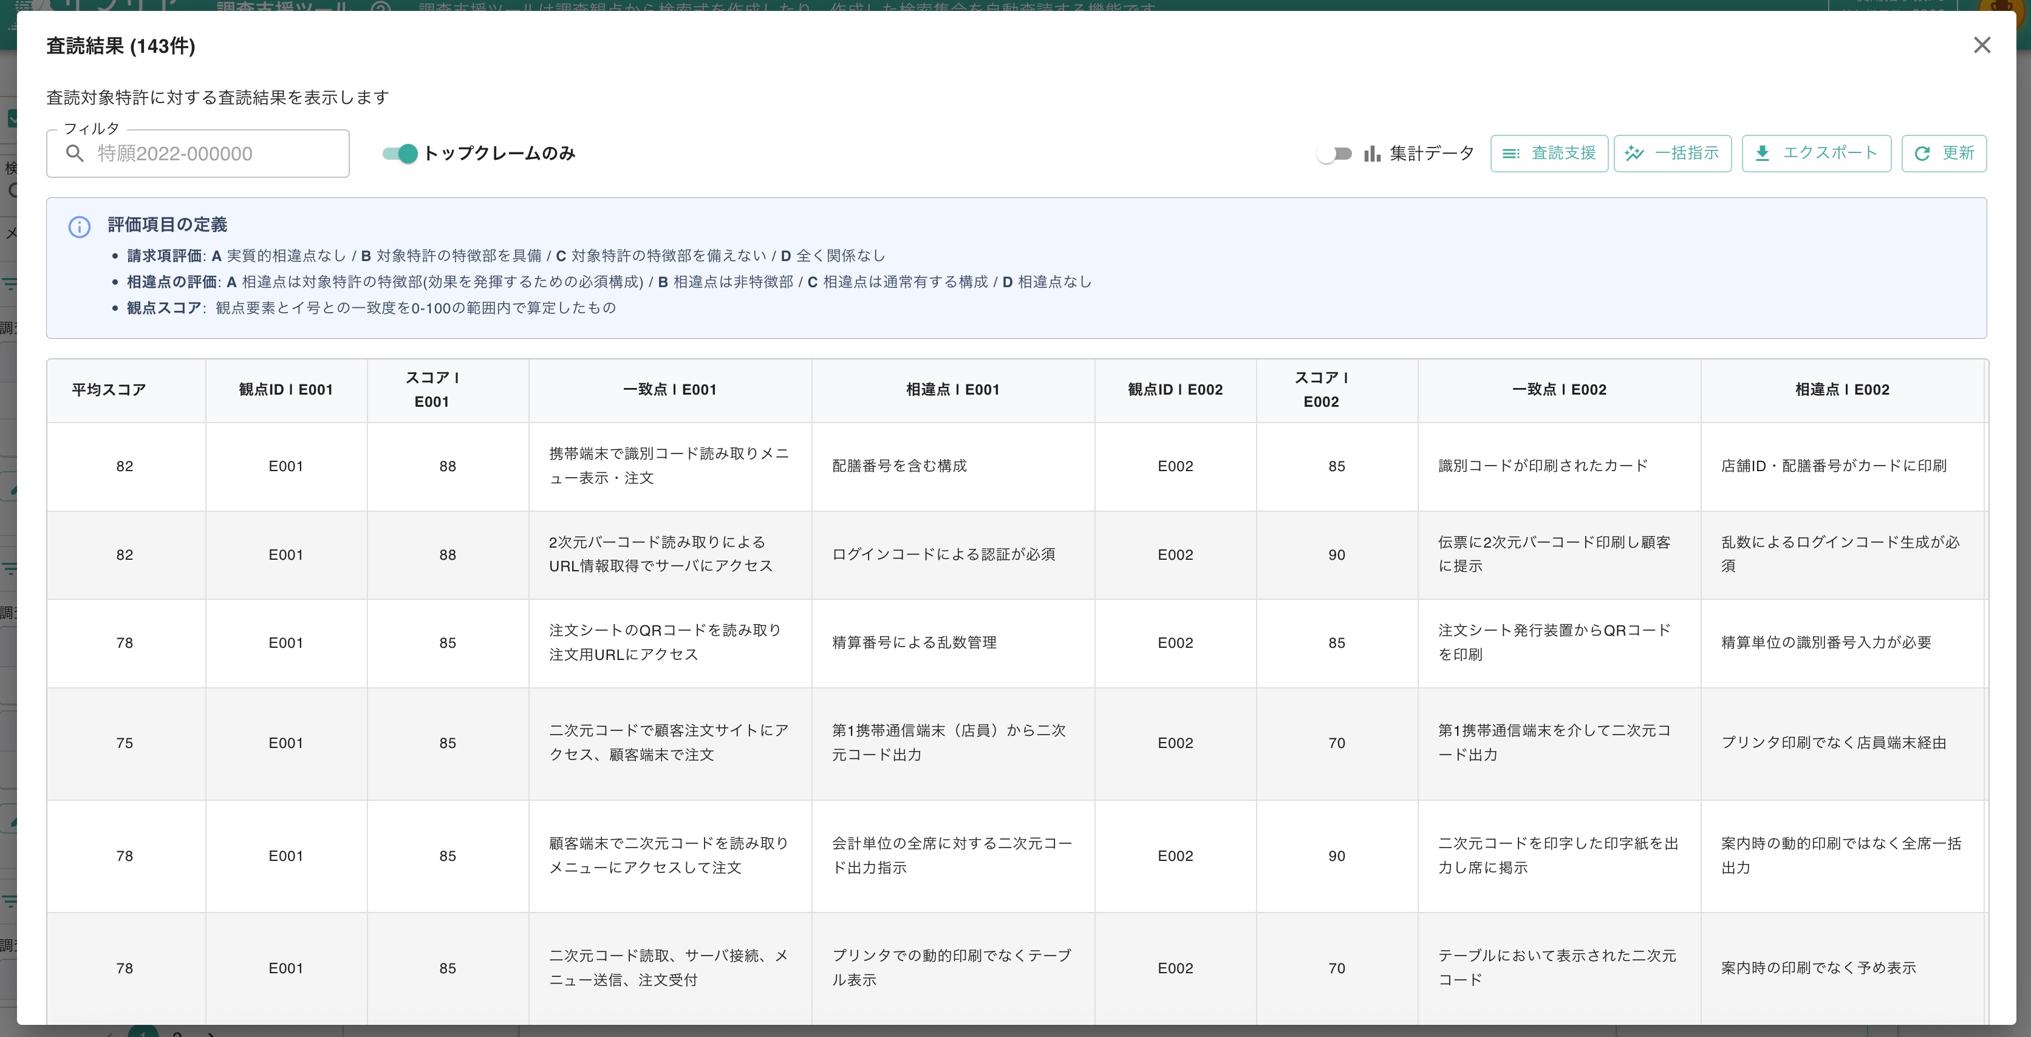Click cell 携帯端末で識別コード読み取りメニュー表示・注文
Screen dimensions: 2031x1037
pos(669,466)
